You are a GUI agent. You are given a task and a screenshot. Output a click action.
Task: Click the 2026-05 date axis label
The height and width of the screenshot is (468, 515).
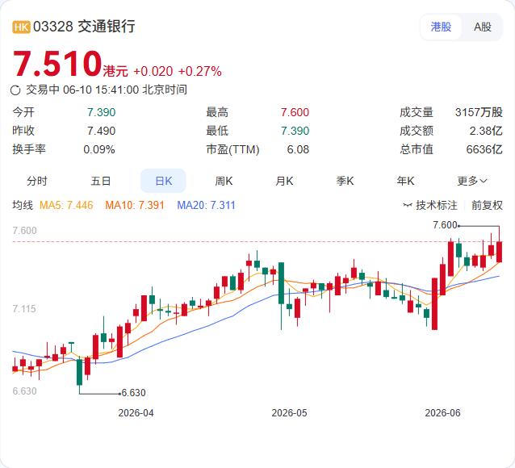coord(289,413)
